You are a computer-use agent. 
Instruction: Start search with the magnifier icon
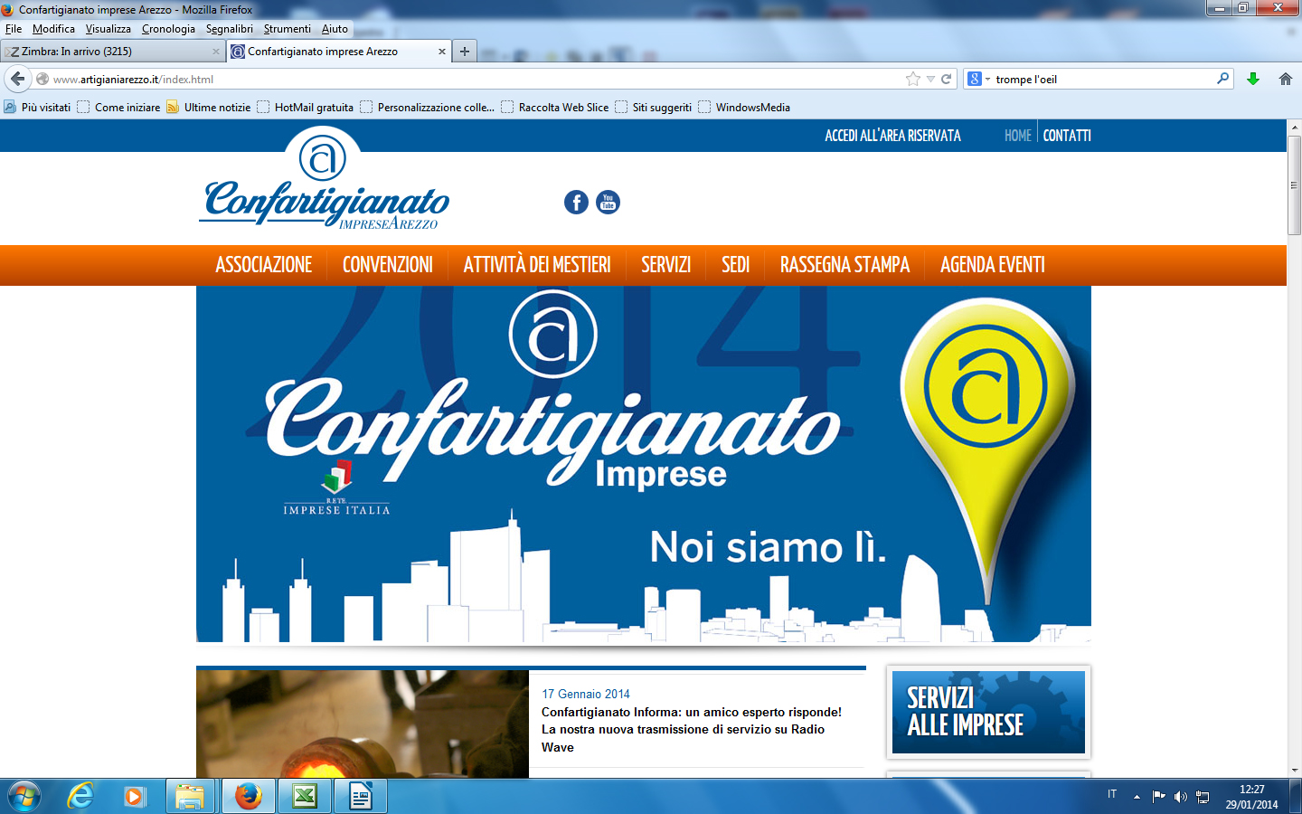click(1222, 79)
